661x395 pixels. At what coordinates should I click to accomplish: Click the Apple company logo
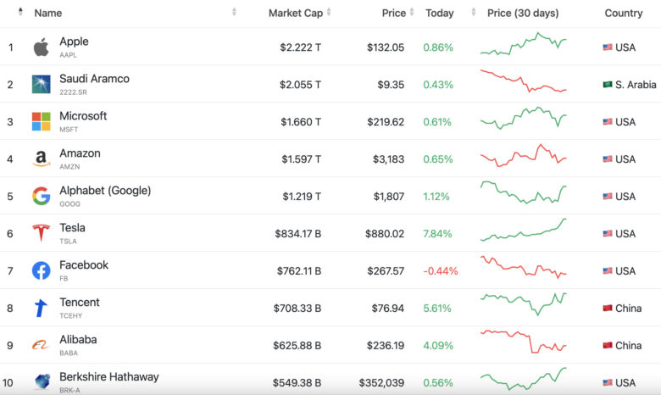[41, 47]
